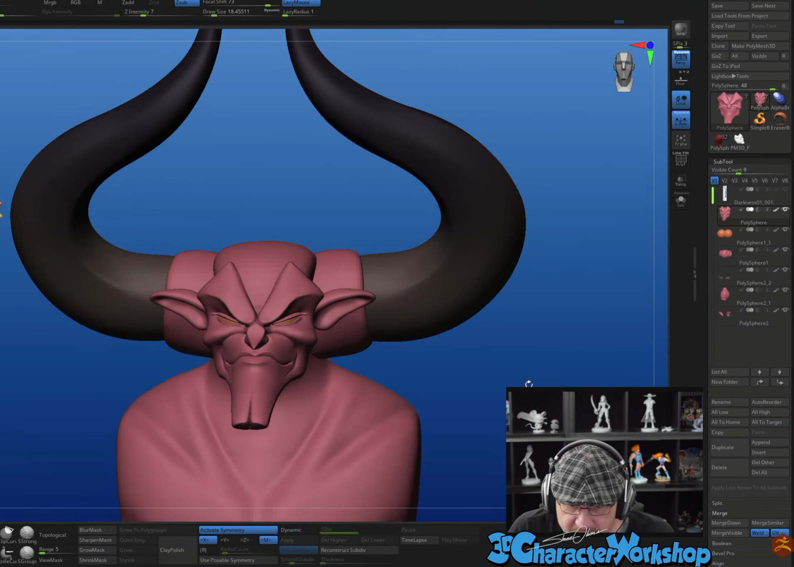Toggle Activate Symmetry button
The image size is (794, 567).
pos(238,530)
